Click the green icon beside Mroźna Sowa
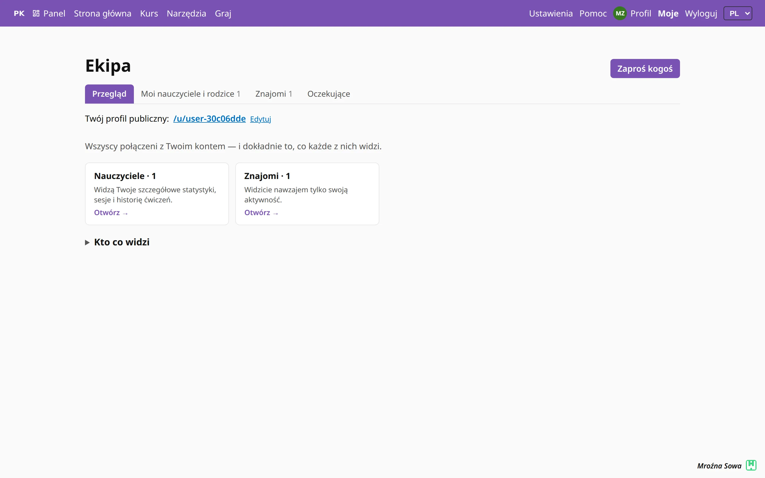Viewport: 765px width, 478px height. coord(751,465)
